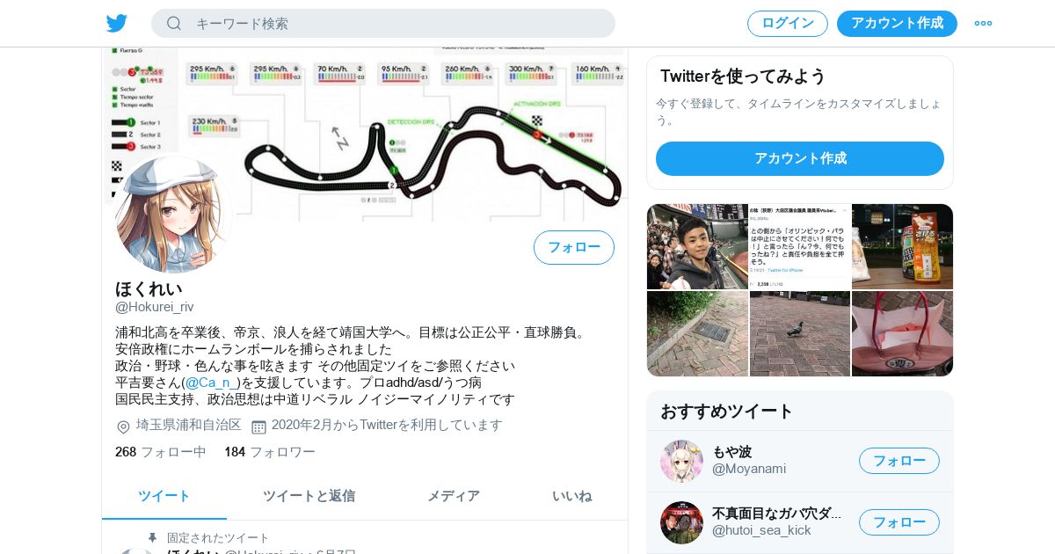
Task: Open 不真面目なガバ穴ダ… avatar icon
Action: 681,522
